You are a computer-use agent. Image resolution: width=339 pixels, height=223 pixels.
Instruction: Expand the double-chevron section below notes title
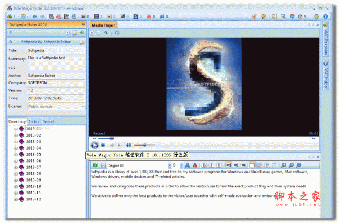(x=11, y=32)
